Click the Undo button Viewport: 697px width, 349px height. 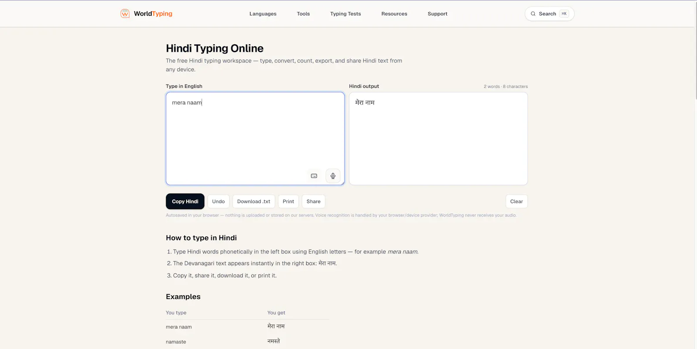(218, 201)
